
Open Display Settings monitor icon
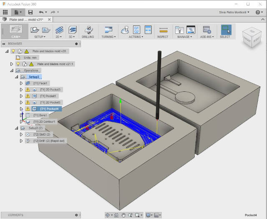coord(148,215)
